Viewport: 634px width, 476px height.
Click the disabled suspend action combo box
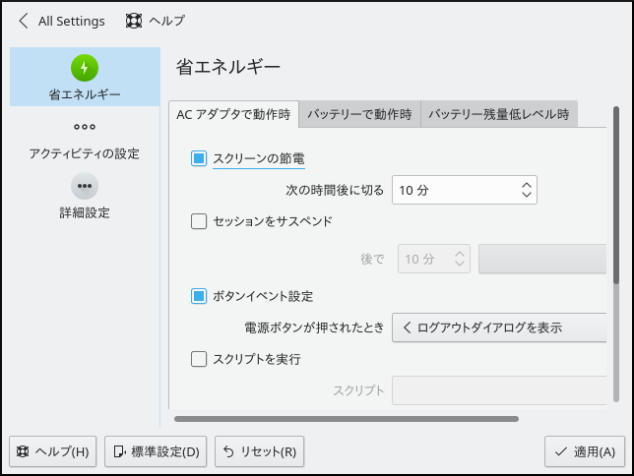click(542, 259)
